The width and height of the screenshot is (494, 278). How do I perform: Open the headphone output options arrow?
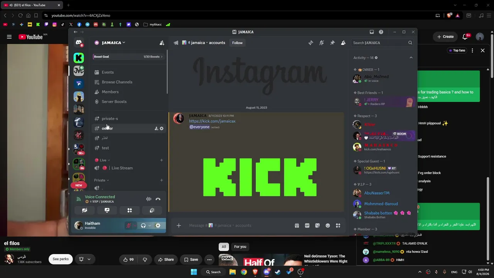[x=149, y=225]
